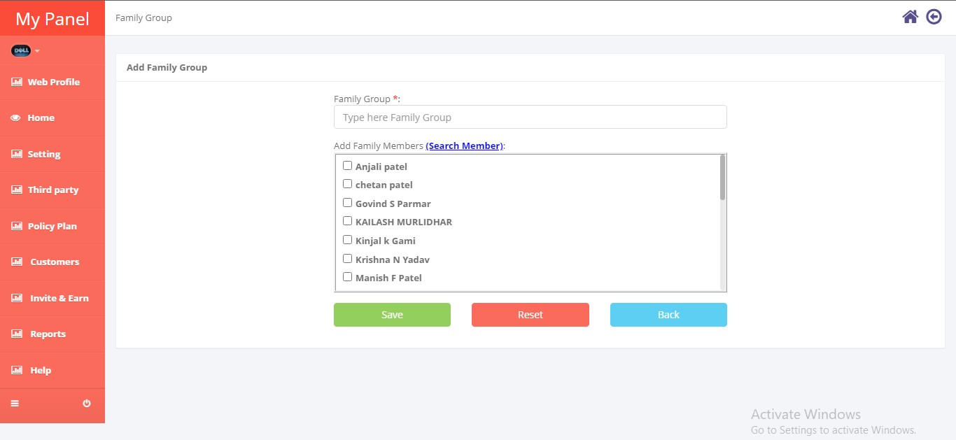Click the Policy Plan sidebar icon
Screen dimensions: 956x440
click(x=17, y=226)
